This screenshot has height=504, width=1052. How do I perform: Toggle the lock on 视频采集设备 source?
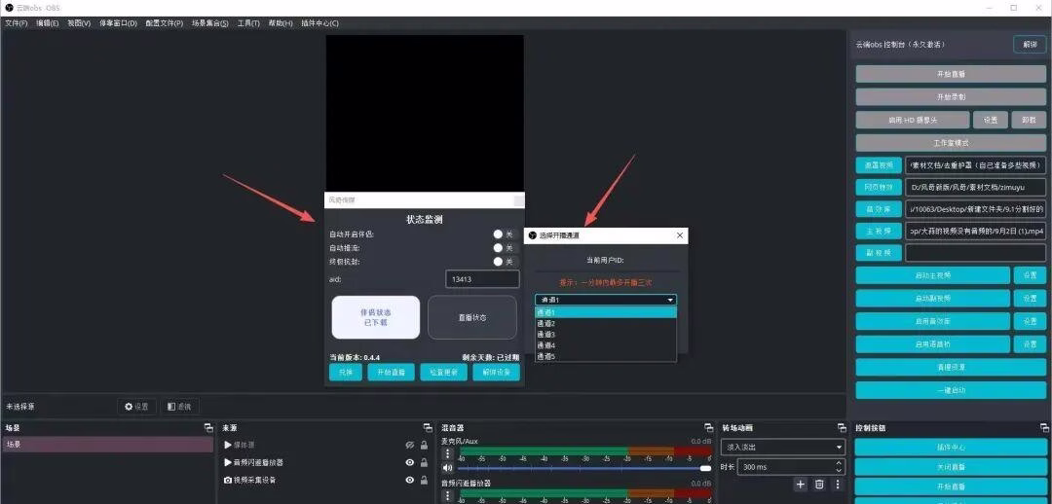424,480
